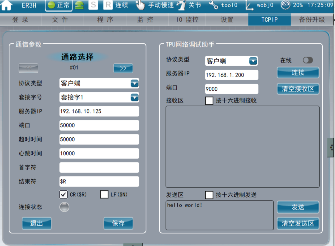
Task: Click the 17:25:09 clock display
Action: pos(320,5)
